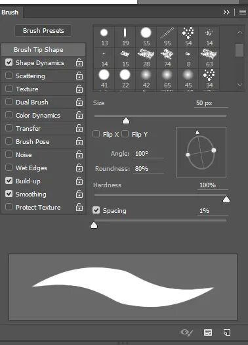248x345 pixels.
Task: Open the Brush panel menu icon
Action: tap(243, 12)
